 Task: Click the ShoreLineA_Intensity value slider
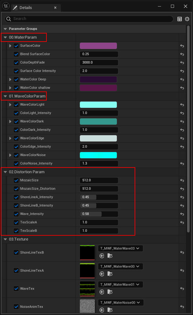click(x=99, y=197)
